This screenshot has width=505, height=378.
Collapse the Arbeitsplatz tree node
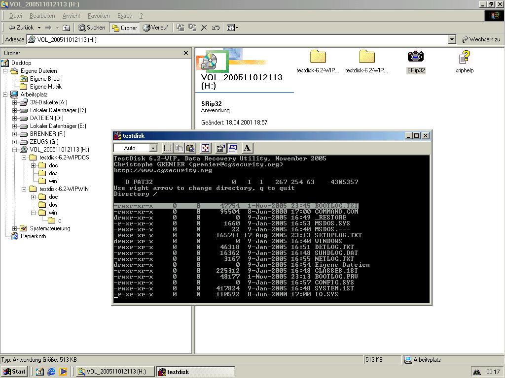coord(5,94)
